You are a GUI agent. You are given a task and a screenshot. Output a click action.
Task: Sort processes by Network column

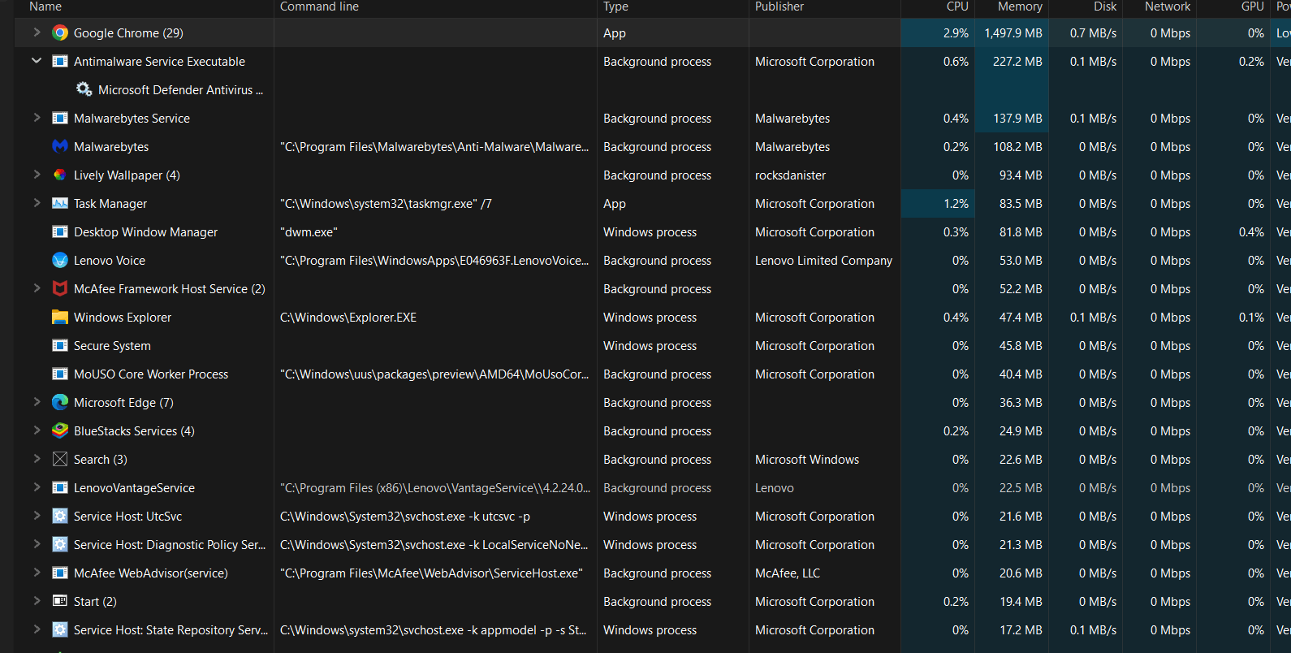tap(1168, 6)
